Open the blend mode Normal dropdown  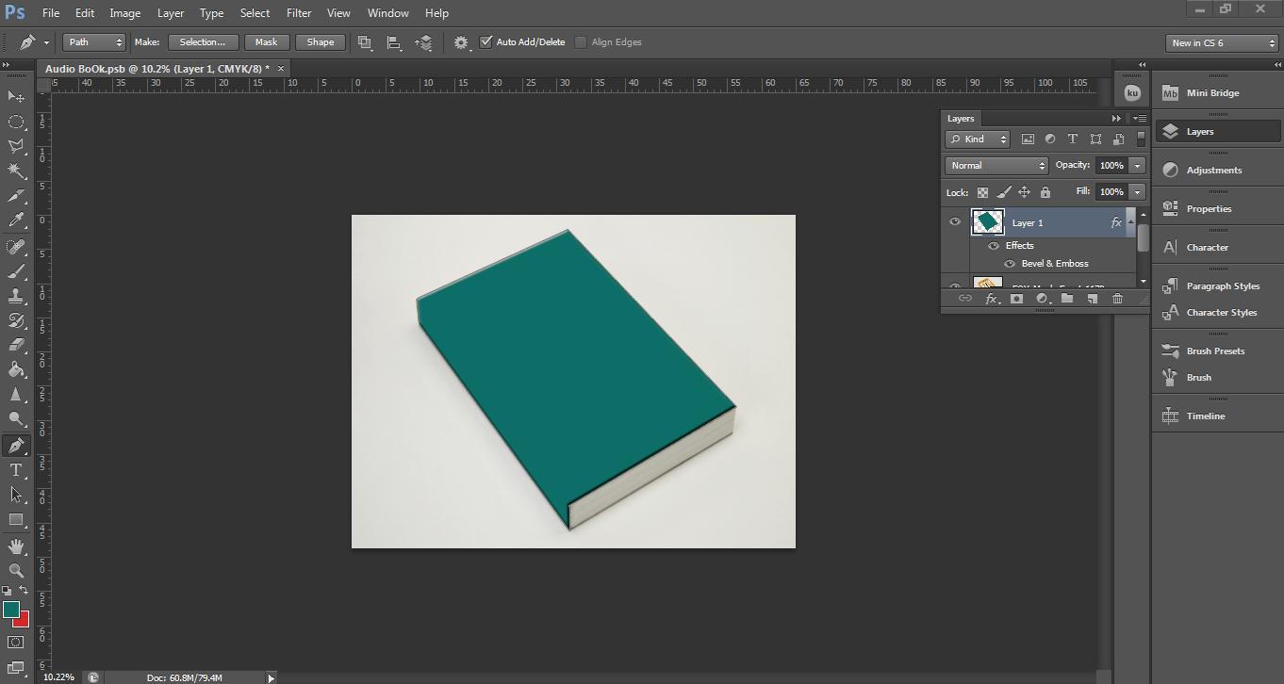996,166
